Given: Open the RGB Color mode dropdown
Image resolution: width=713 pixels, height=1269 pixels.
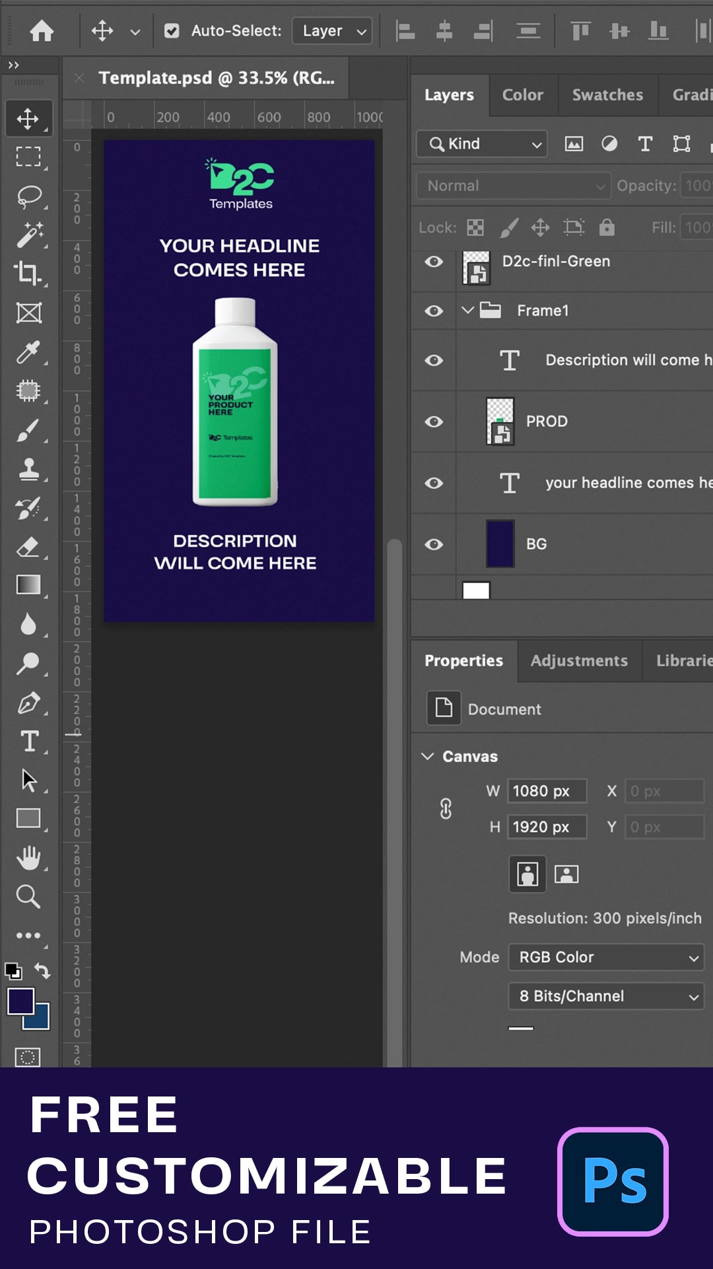Looking at the screenshot, I should (606, 957).
